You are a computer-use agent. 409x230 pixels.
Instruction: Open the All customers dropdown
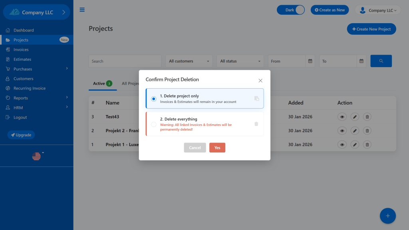tap(189, 61)
